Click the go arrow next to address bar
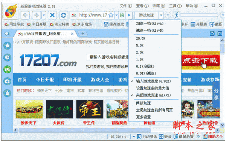This screenshot has height=141, width=226. pos(129,15)
